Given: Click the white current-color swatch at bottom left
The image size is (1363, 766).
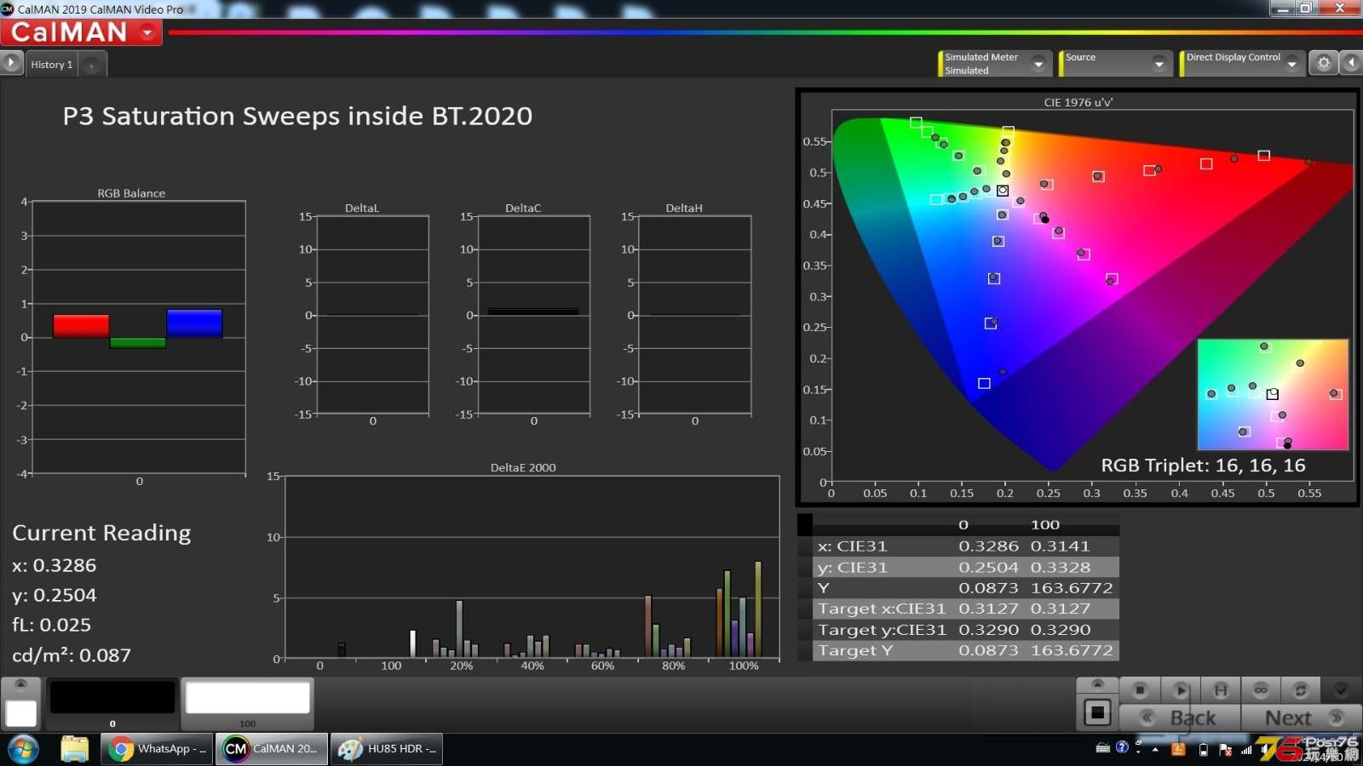Looking at the screenshot, I should click(x=21, y=713).
